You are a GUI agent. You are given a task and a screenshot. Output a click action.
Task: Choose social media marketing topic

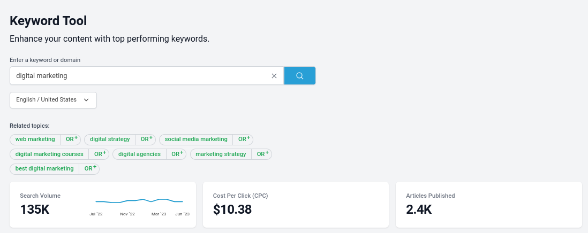[x=196, y=139]
